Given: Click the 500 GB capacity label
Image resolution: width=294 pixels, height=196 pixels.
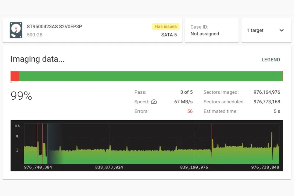Looking at the screenshot, I should 35,35.
